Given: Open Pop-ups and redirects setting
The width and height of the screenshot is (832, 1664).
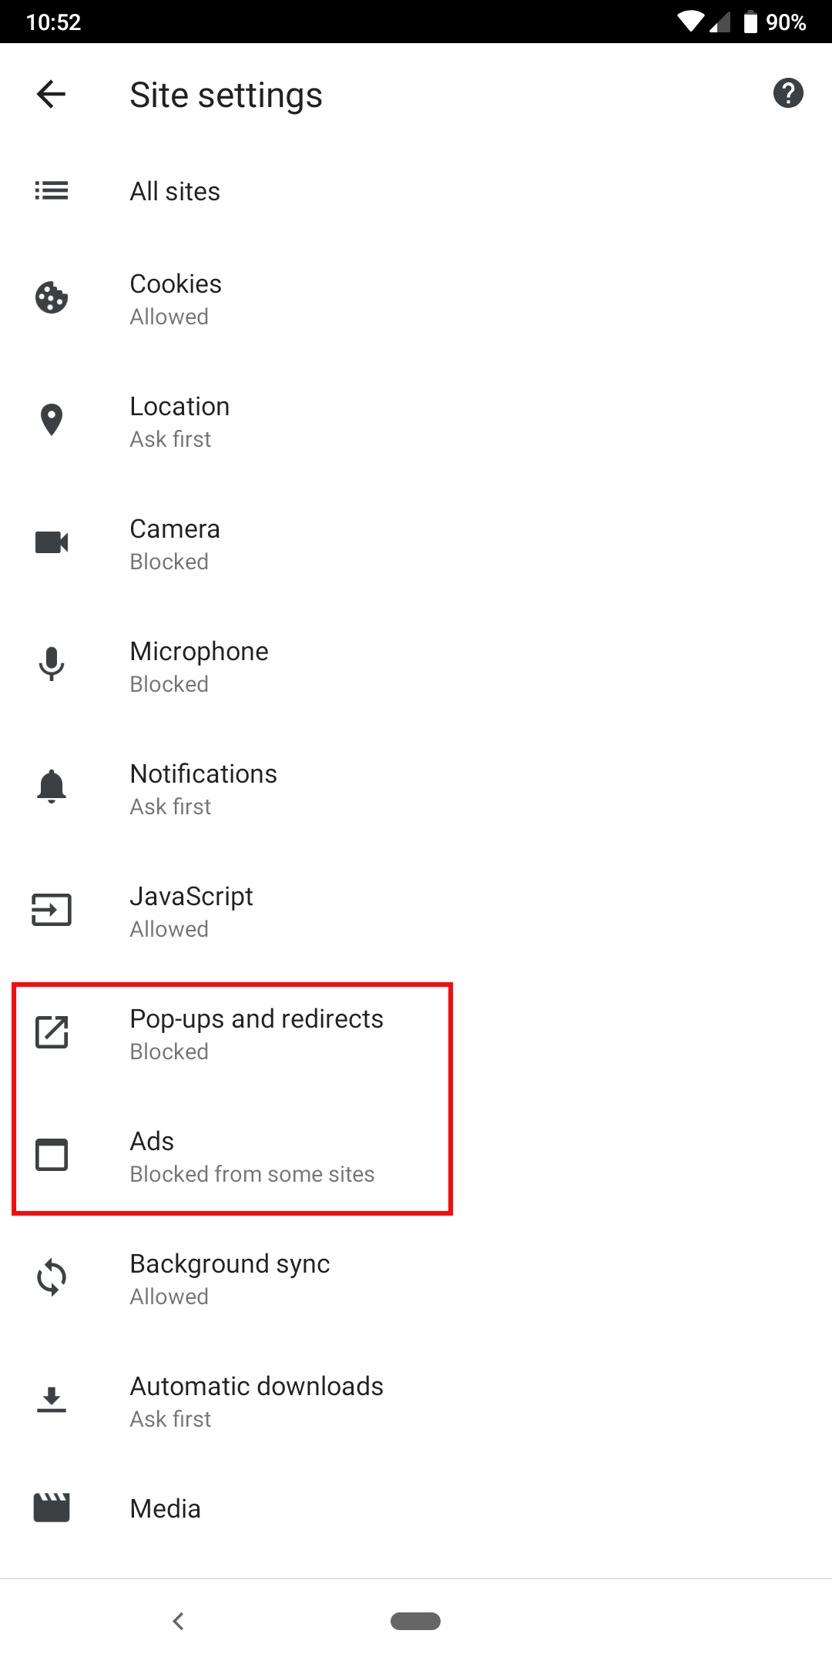Looking at the screenshot, I should 416,1034.
